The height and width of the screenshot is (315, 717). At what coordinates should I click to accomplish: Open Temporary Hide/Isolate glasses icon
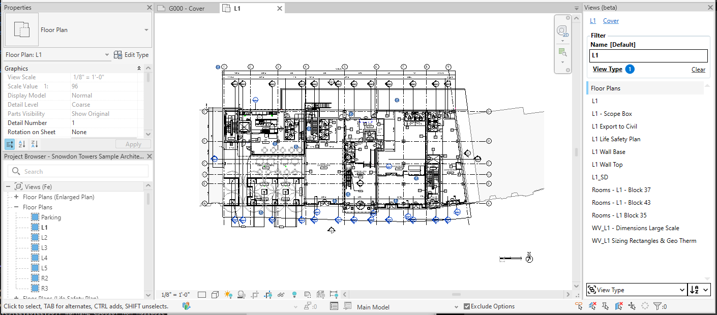point(281,295)
